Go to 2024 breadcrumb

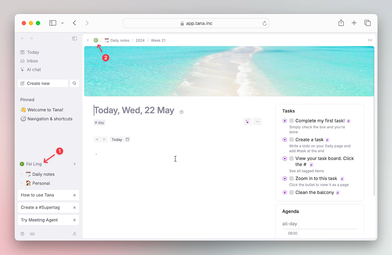140,40
